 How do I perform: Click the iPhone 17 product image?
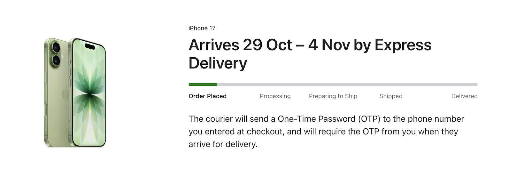[75, 92]
